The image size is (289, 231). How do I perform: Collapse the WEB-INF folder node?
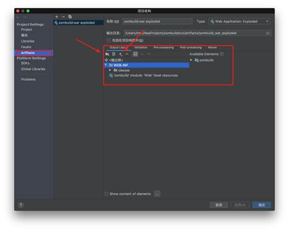click(106, 65)
